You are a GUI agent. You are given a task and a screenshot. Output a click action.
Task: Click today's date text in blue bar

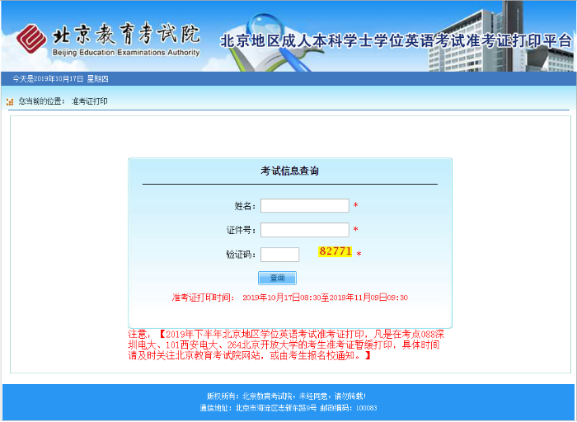60,79
